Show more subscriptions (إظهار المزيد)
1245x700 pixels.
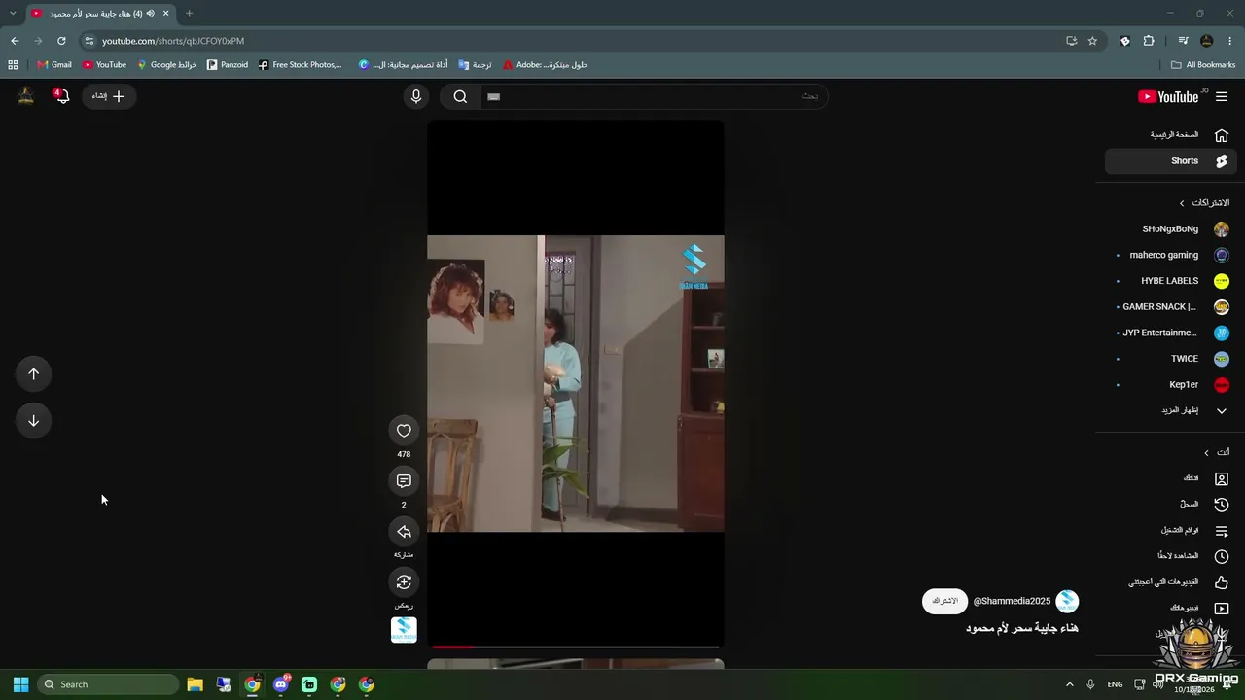point(1170,410)
